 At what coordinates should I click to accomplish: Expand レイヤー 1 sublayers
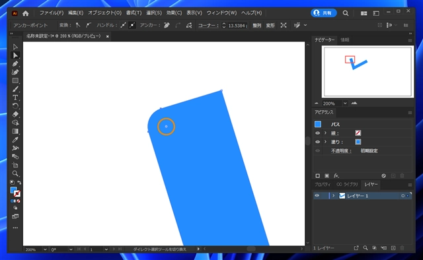(x=334, y=195)
